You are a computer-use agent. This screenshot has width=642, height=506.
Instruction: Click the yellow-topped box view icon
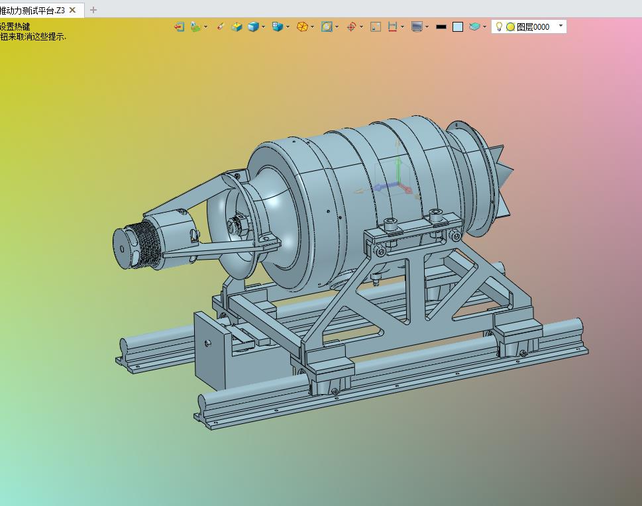237,27
